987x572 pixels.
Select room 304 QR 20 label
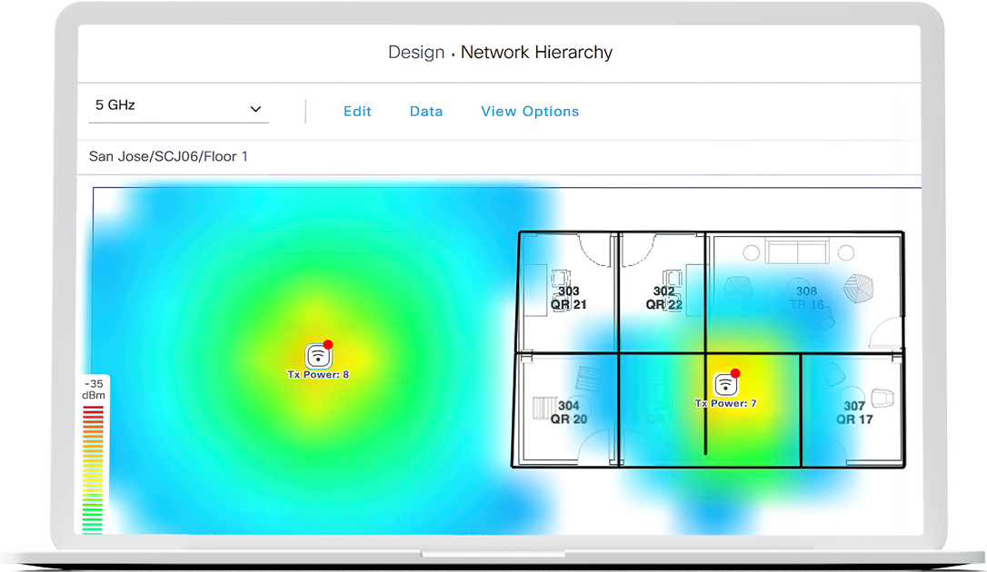coord(568,412)
